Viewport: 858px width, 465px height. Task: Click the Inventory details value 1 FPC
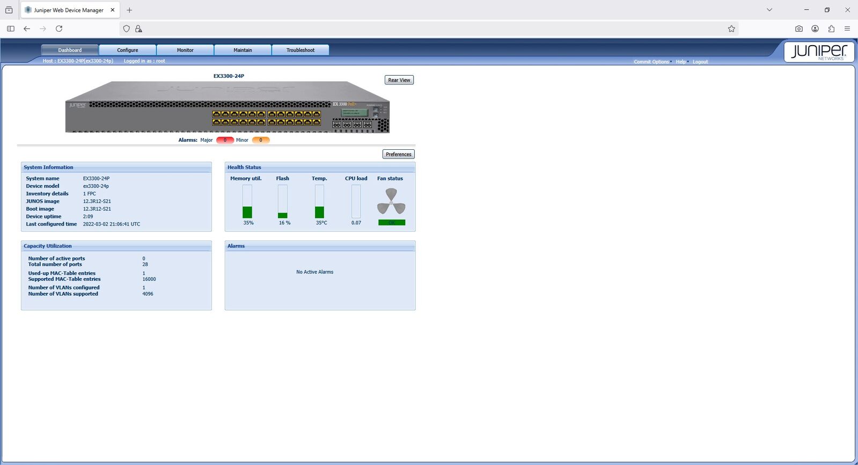point(90,194)
